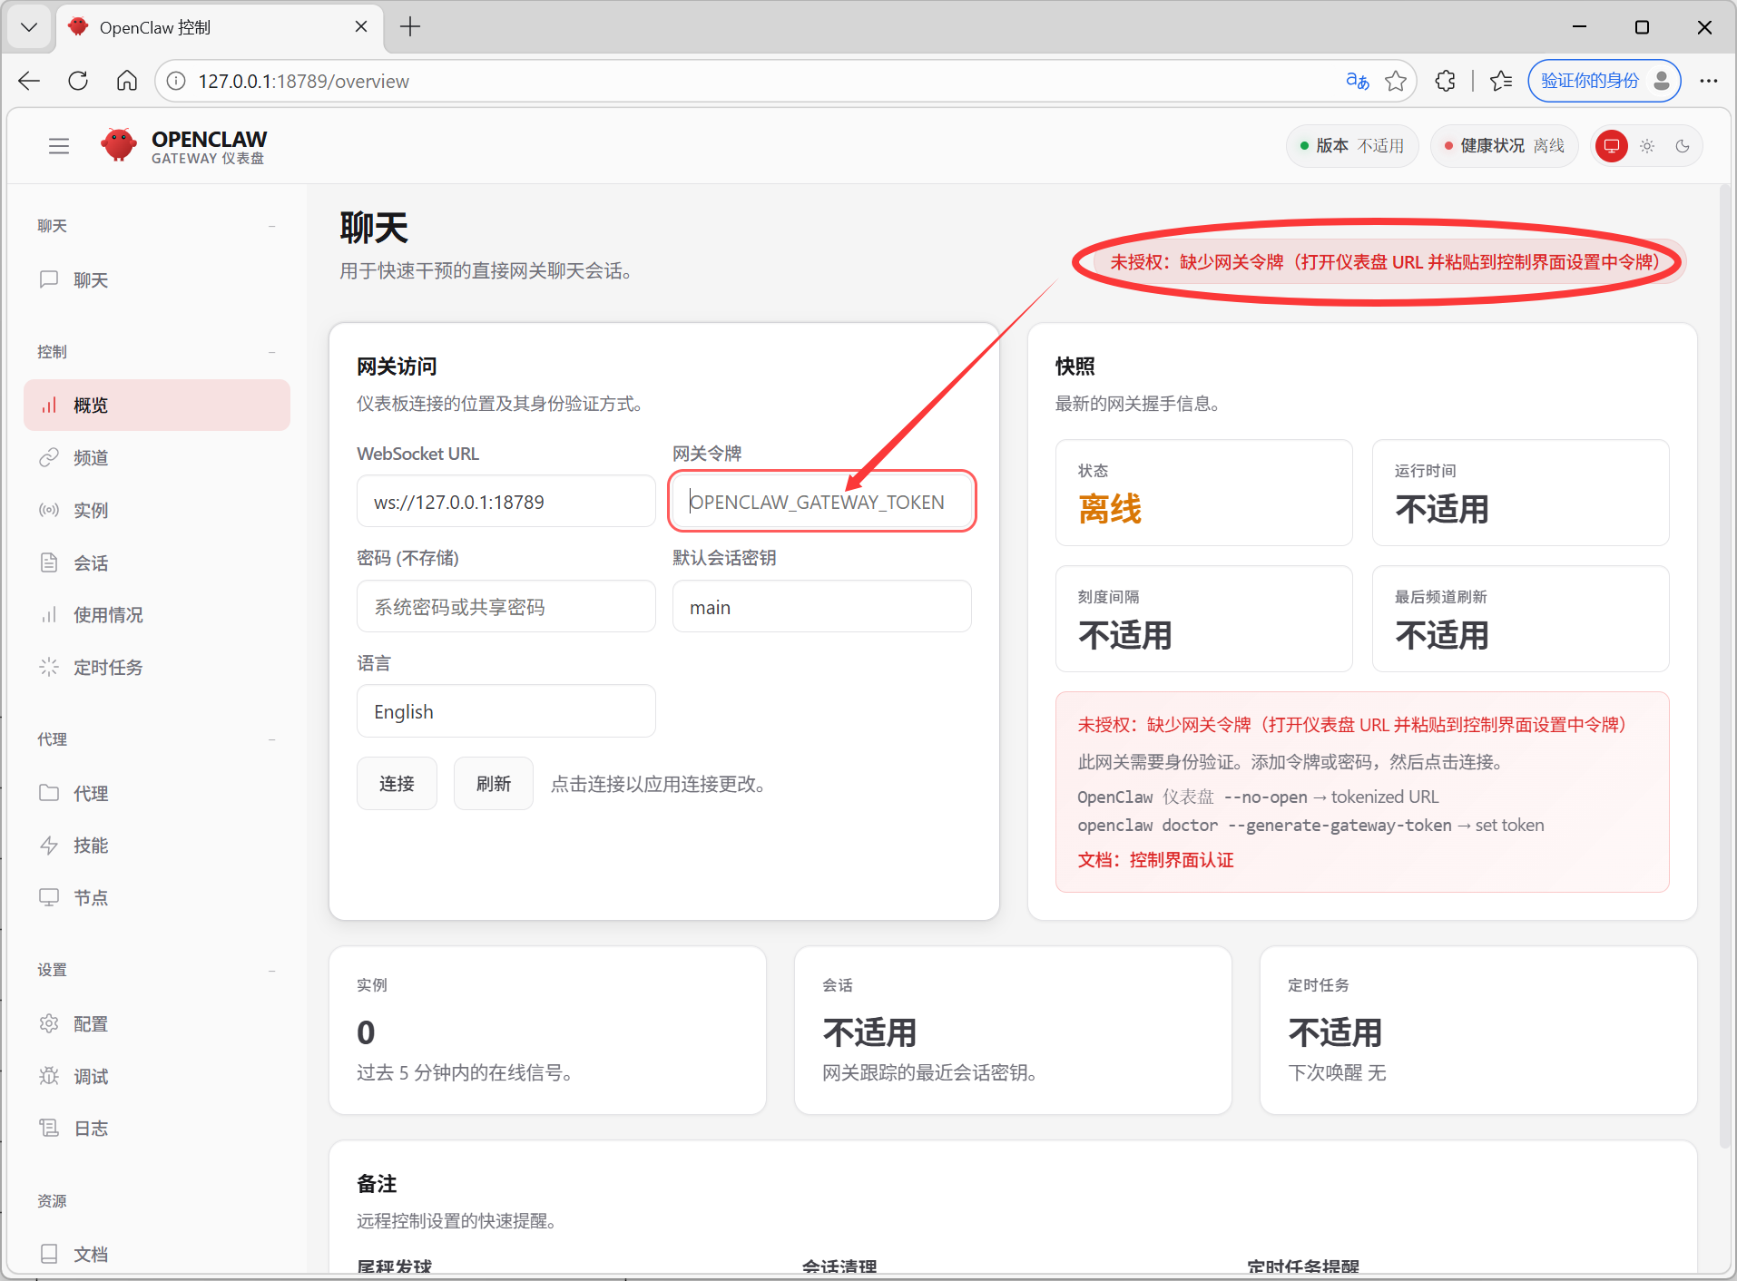Collapse the 设置 sidebar section
This screenshot has width=1737, height=1281.
[x=271, y=970]
